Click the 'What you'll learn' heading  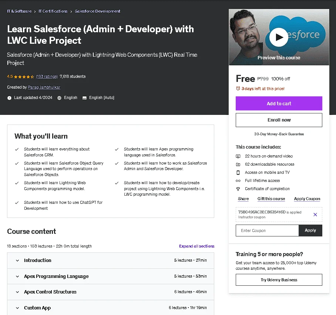point(41,136)
